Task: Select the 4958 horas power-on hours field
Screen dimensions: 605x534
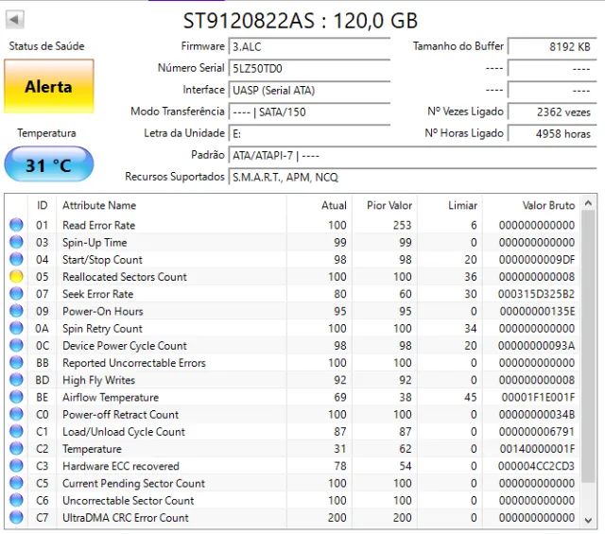Action: [x=552, y=133]
